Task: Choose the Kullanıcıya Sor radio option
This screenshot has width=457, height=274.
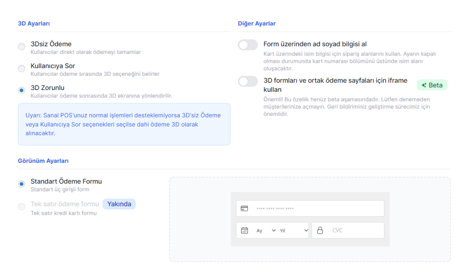Action: point(21,69)
